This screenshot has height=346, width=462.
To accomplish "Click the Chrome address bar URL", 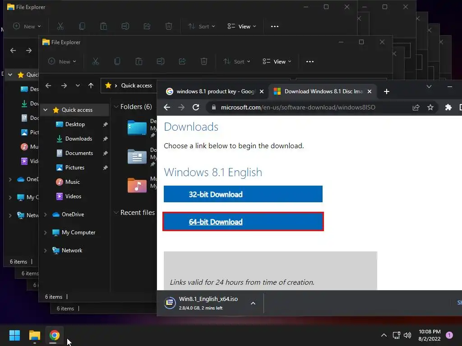I will [298, 107].
